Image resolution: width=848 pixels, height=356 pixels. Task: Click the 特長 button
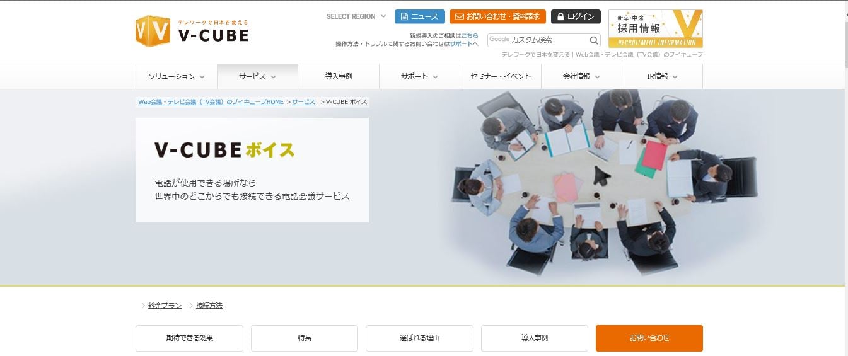pos(305,338)
